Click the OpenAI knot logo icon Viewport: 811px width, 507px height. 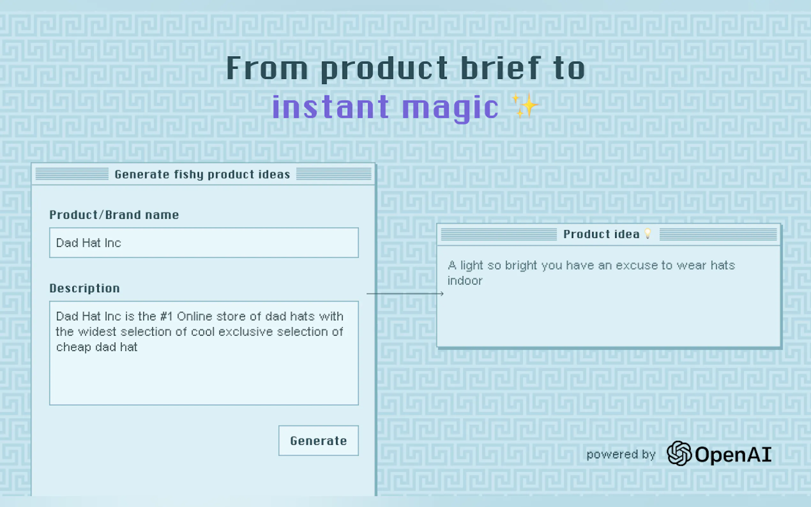coord(679,453)
